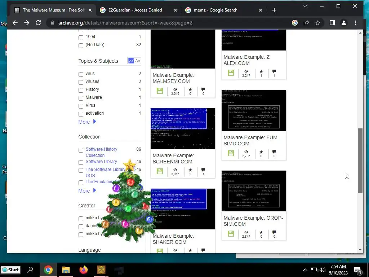Open Malware Example: SCREENMI.COM link
369x277 pixels.
click(173, 159)
